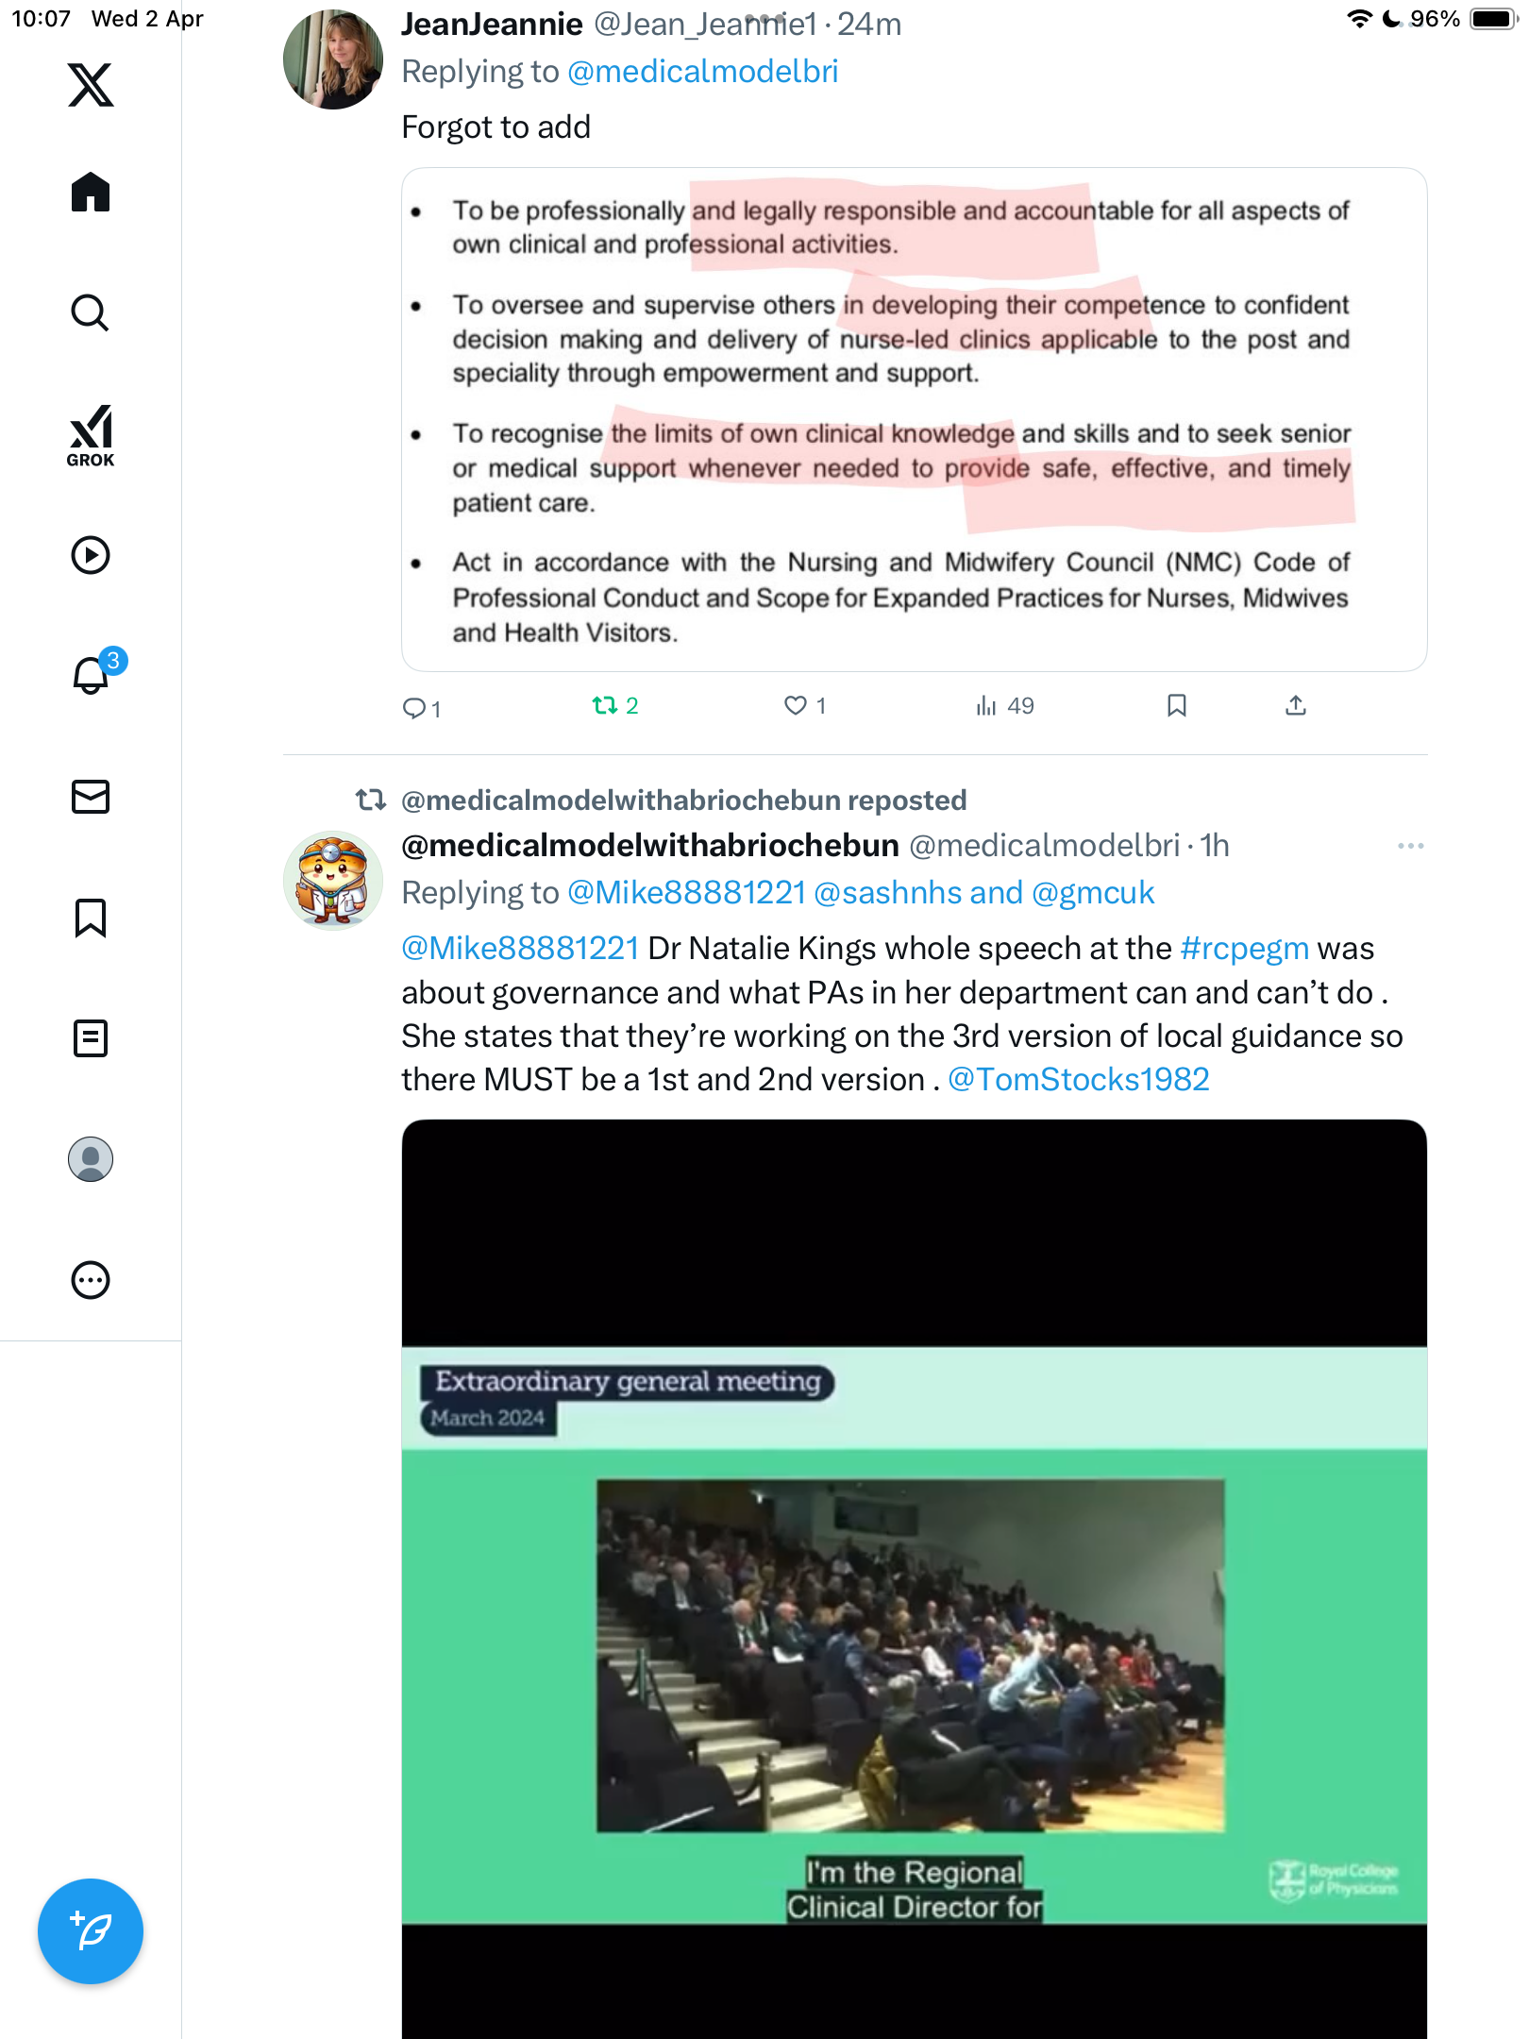Open @TomStocks1982 profile link

coord(1079,1079)
